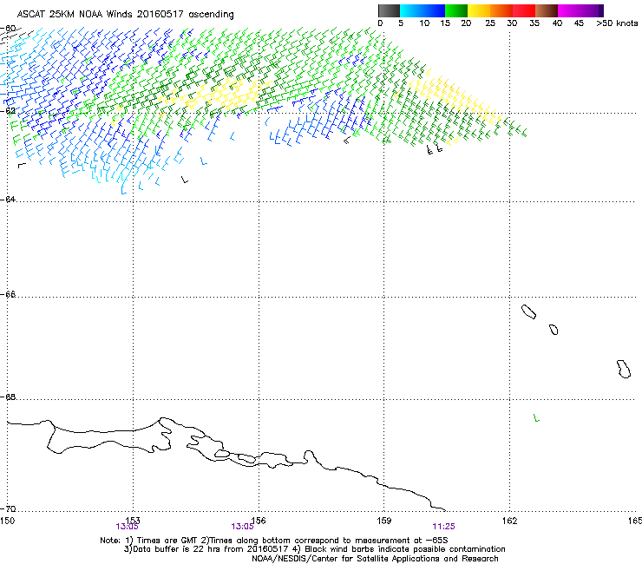Viewport: 642px width, 564px height.
Task: Click the black wind barb near 154 longitude
Action: click(x=185, y=179)
